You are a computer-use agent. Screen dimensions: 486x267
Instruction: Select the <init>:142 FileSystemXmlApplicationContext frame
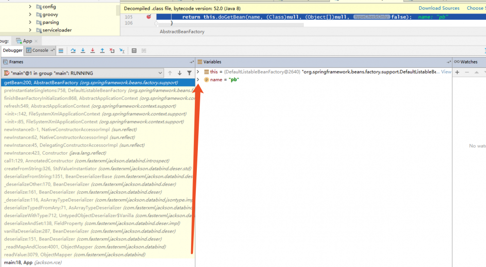[x=98, y=114]
